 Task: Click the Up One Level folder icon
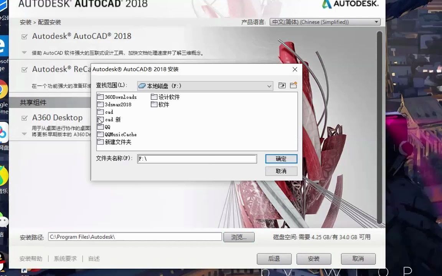click(282, 85)
